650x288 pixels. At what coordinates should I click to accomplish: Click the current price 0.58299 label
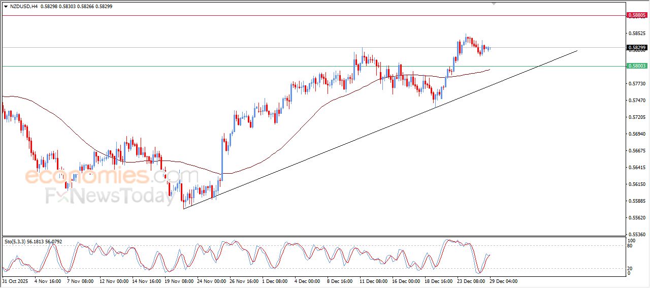tap(637, 48)
